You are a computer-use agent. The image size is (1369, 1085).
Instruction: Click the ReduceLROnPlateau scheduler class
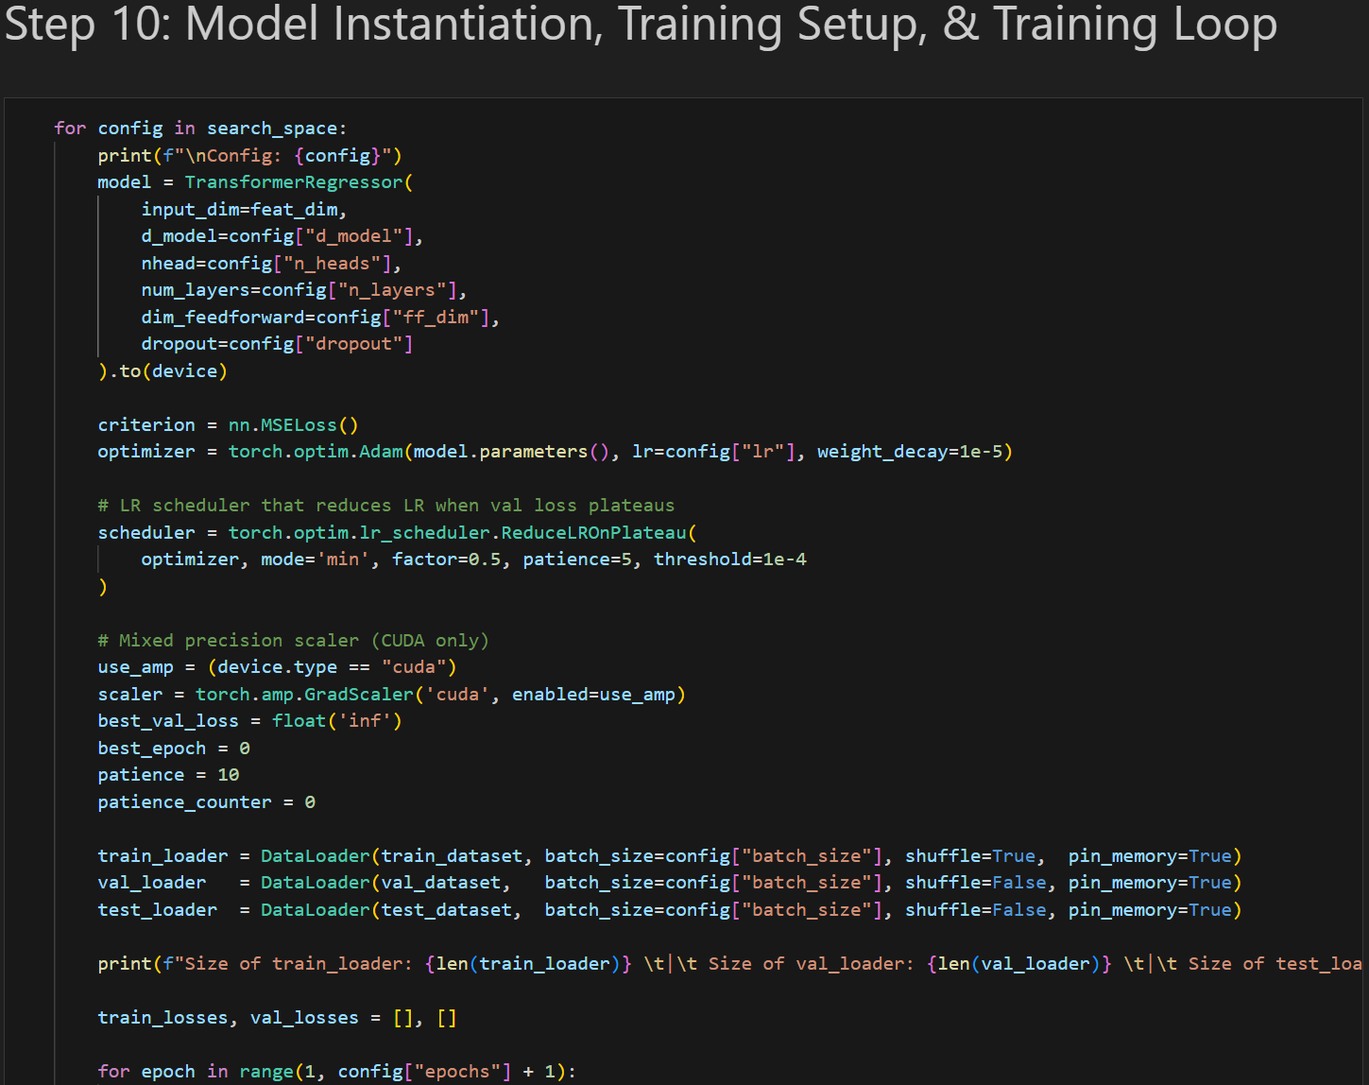click(x=593, y=533)
